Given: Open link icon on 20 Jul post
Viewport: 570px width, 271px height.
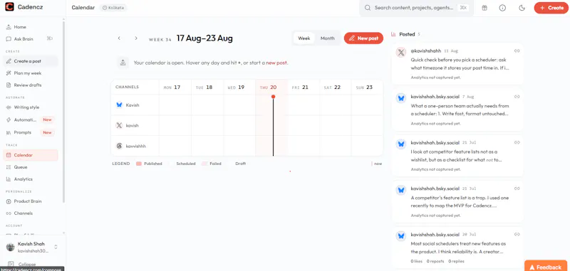Looking at the screenshot, I should (517, 234).
